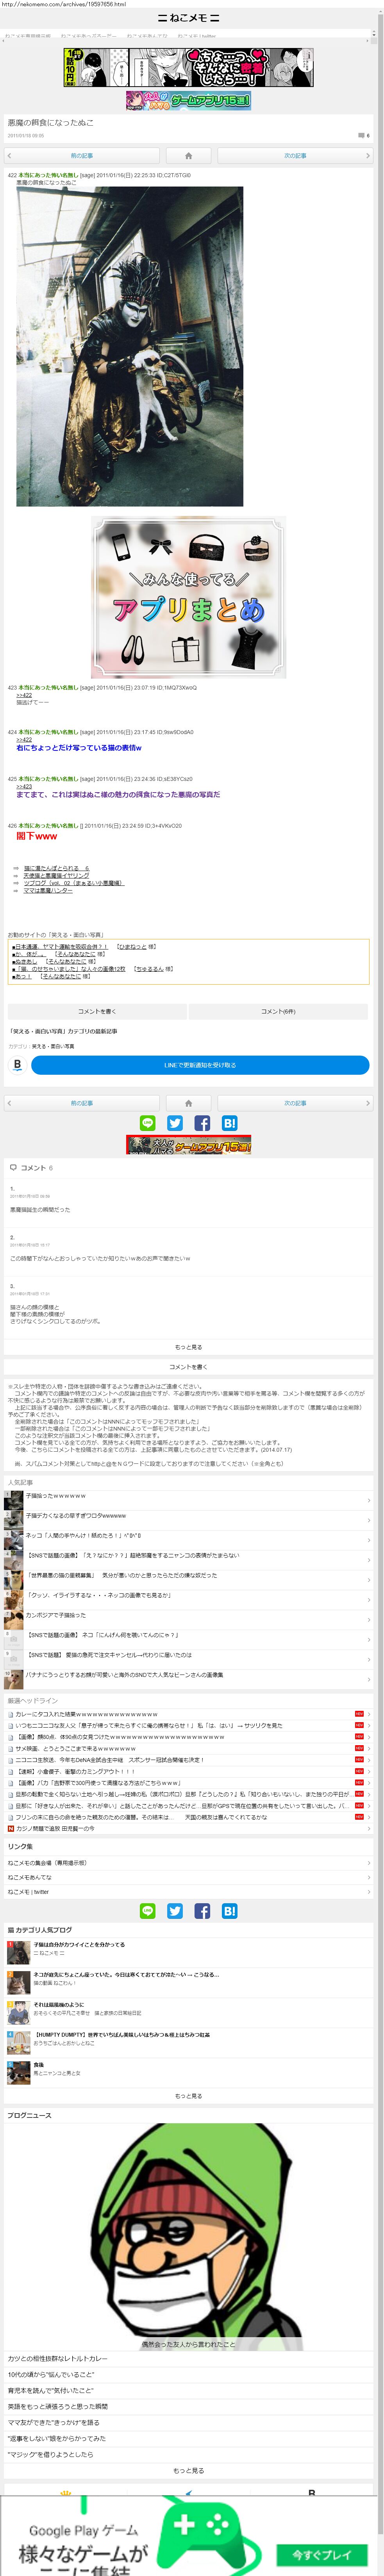Go to 次の記事 below LINE notification button

295,1103
